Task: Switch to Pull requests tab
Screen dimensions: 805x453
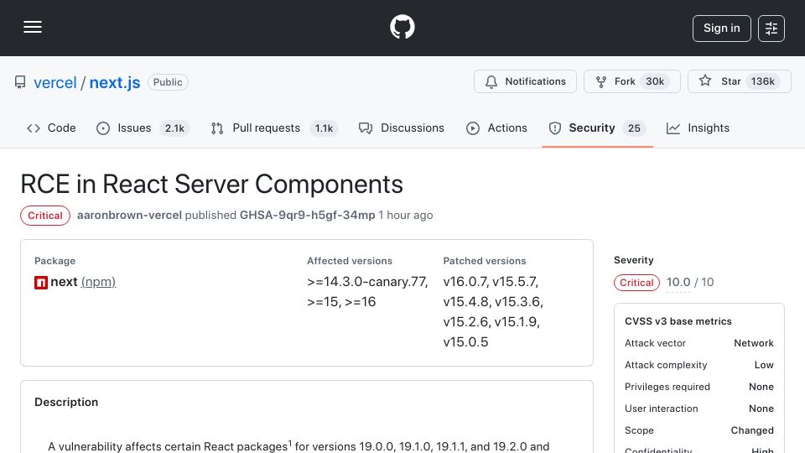Action: [274, 128]
